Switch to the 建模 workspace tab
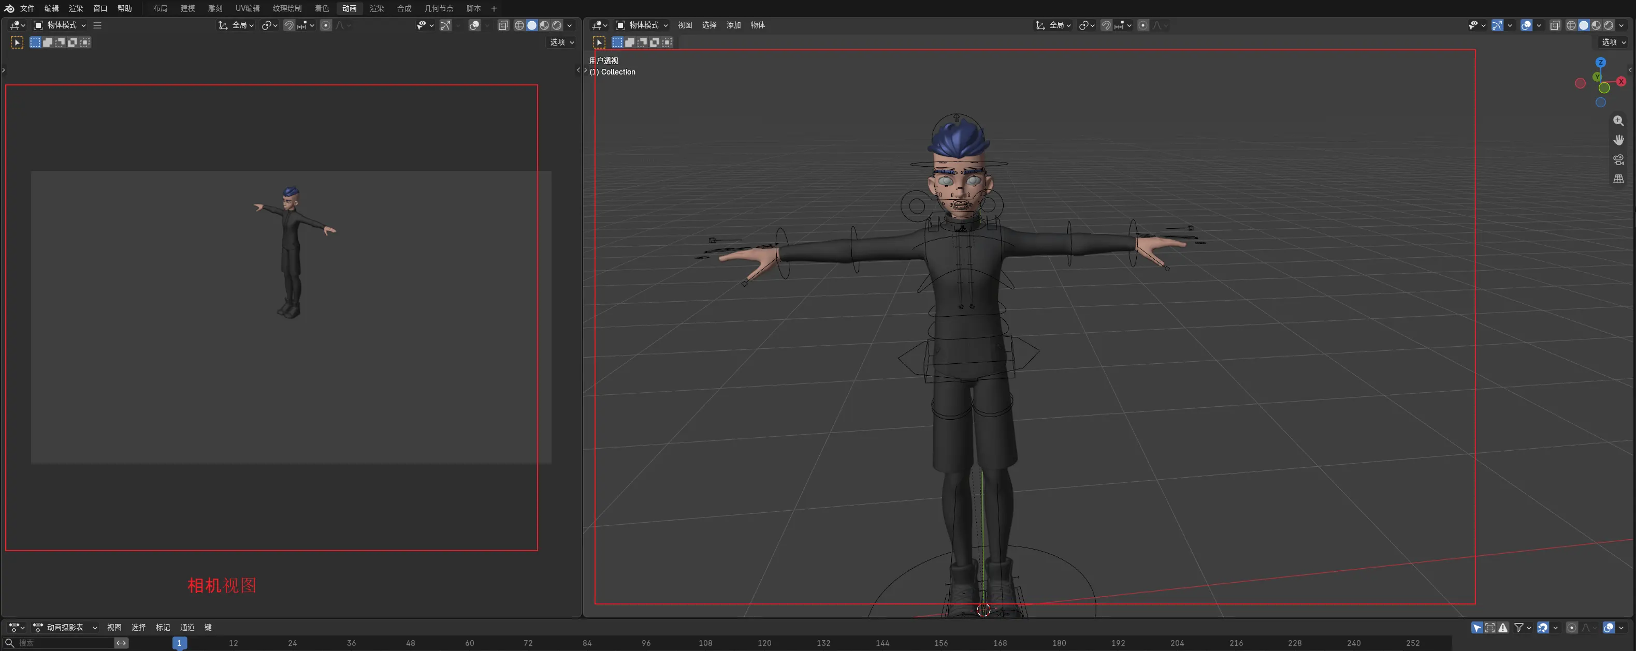The height and width of the screenshot is (651, 1636). (187, 8)
